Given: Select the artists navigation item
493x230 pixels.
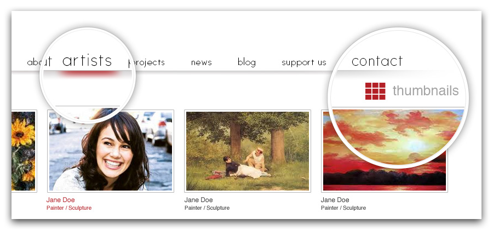Looking at the screenshot, I should [87, 60].
